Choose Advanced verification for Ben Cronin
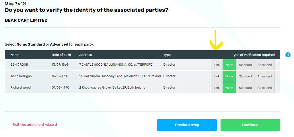This screenshot has height=137, width=294. 264,65
